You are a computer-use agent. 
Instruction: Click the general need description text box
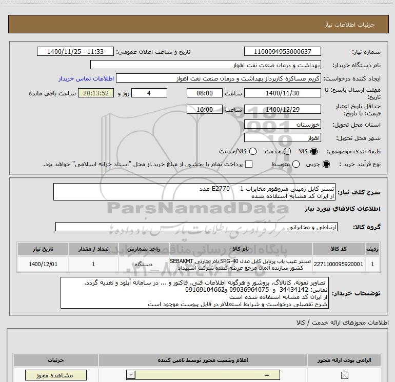coord(194,192)
